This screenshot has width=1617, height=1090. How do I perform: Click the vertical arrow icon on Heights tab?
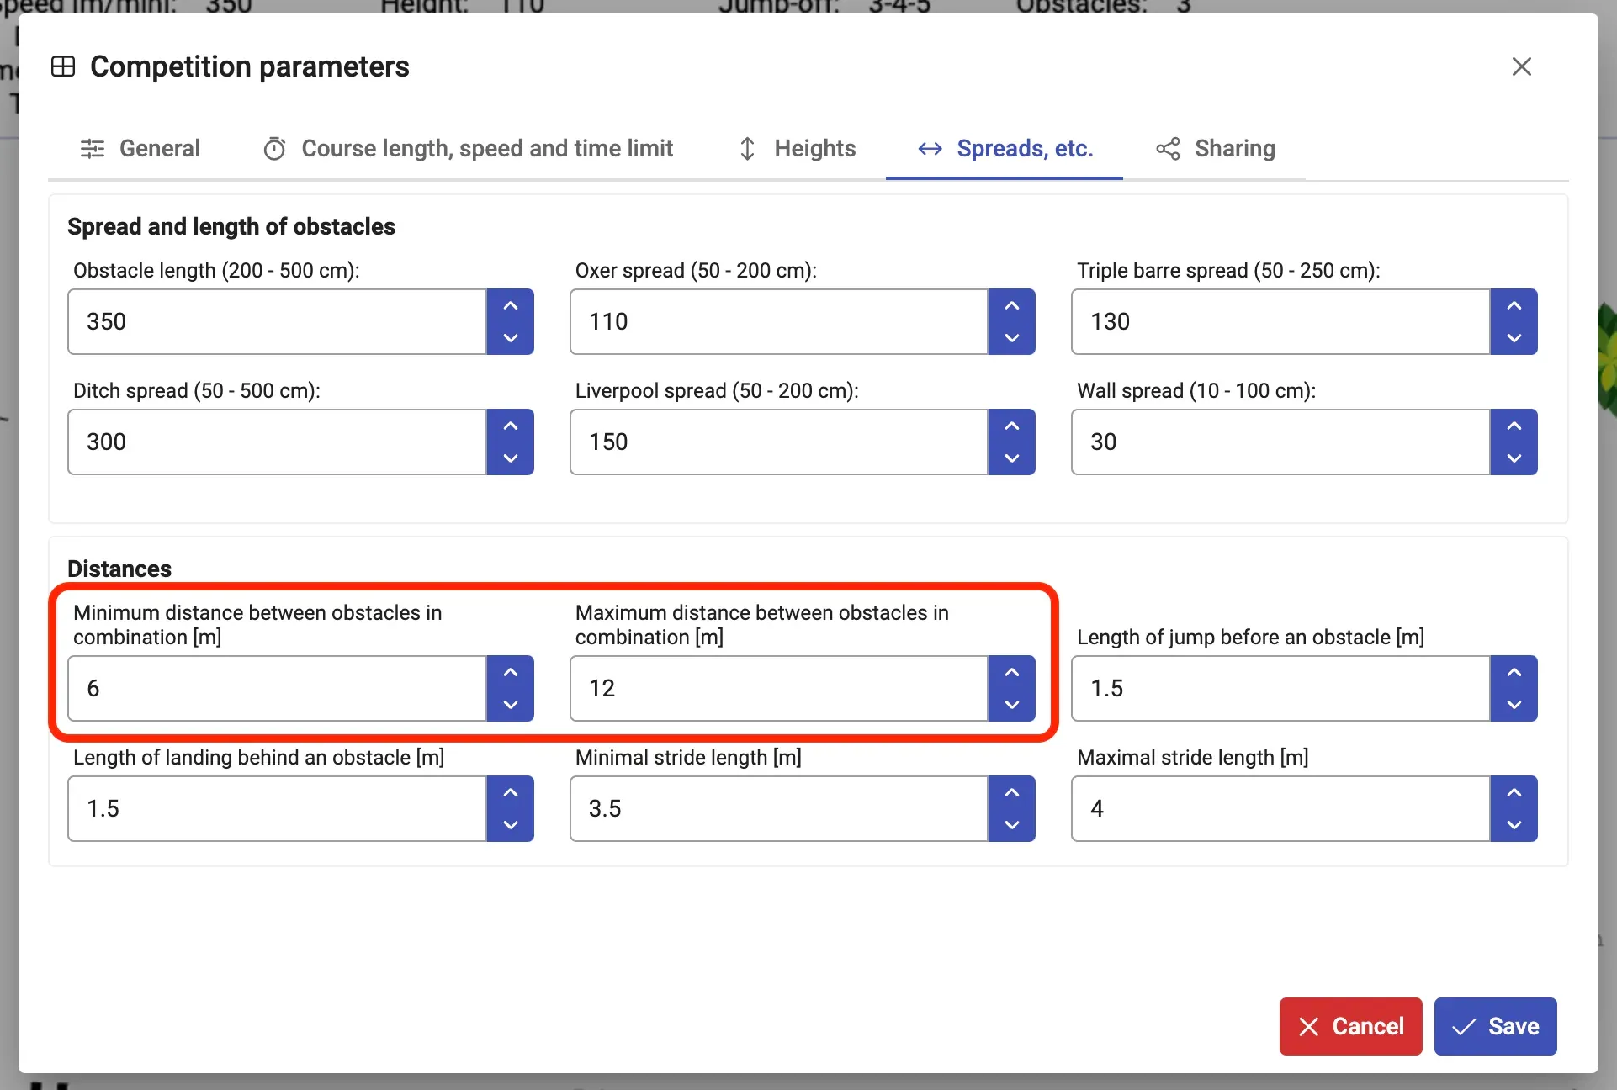pyautogui.click(x=747, y=149)
